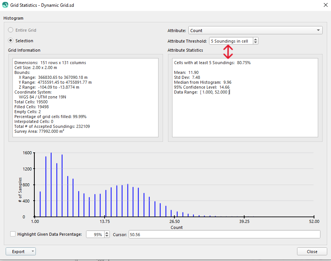Click the Grid Statistics app icon in title bar
Viewport: 331px width, 261px height.
click(5, 5)
